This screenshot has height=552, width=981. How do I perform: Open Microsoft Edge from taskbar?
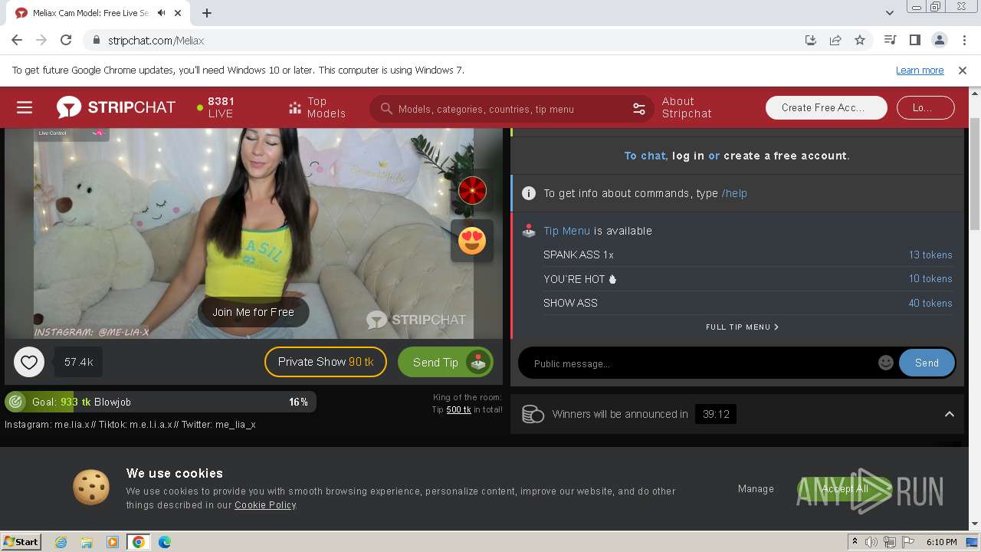pos(165,542)
